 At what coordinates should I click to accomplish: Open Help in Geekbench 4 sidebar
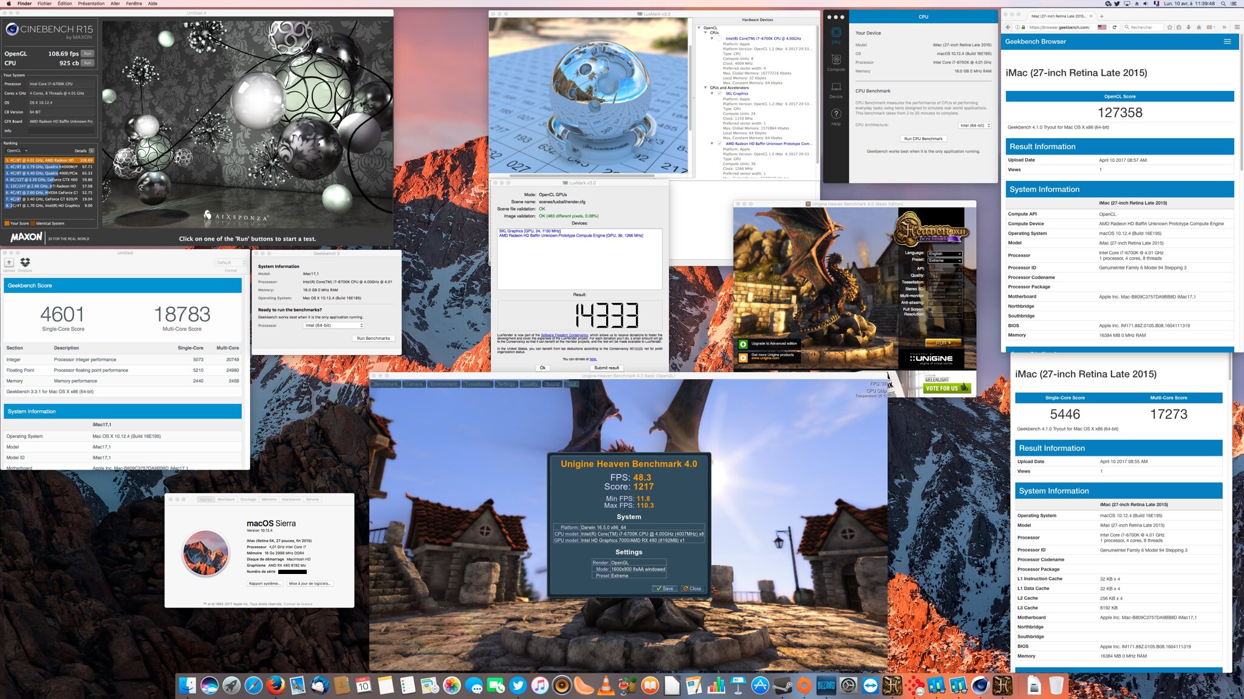[x=836, y=117]
